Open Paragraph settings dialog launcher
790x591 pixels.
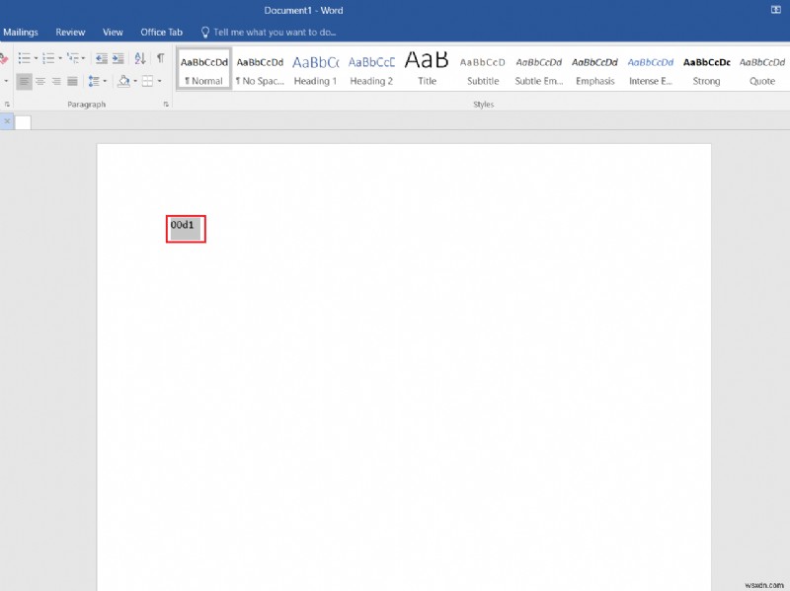(x=166, y=105)
